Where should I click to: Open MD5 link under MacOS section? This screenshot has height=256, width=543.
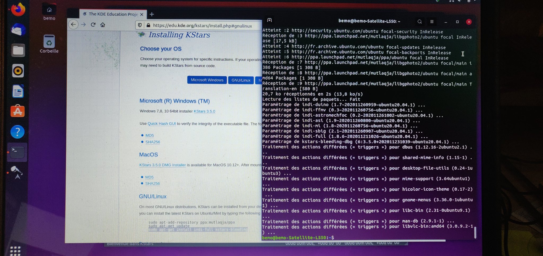tap(149, 177)
